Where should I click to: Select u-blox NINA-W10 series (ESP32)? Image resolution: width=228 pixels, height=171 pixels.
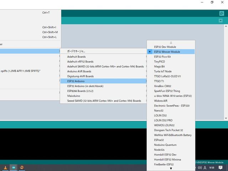pyautogui.click(x=171, y=96)
